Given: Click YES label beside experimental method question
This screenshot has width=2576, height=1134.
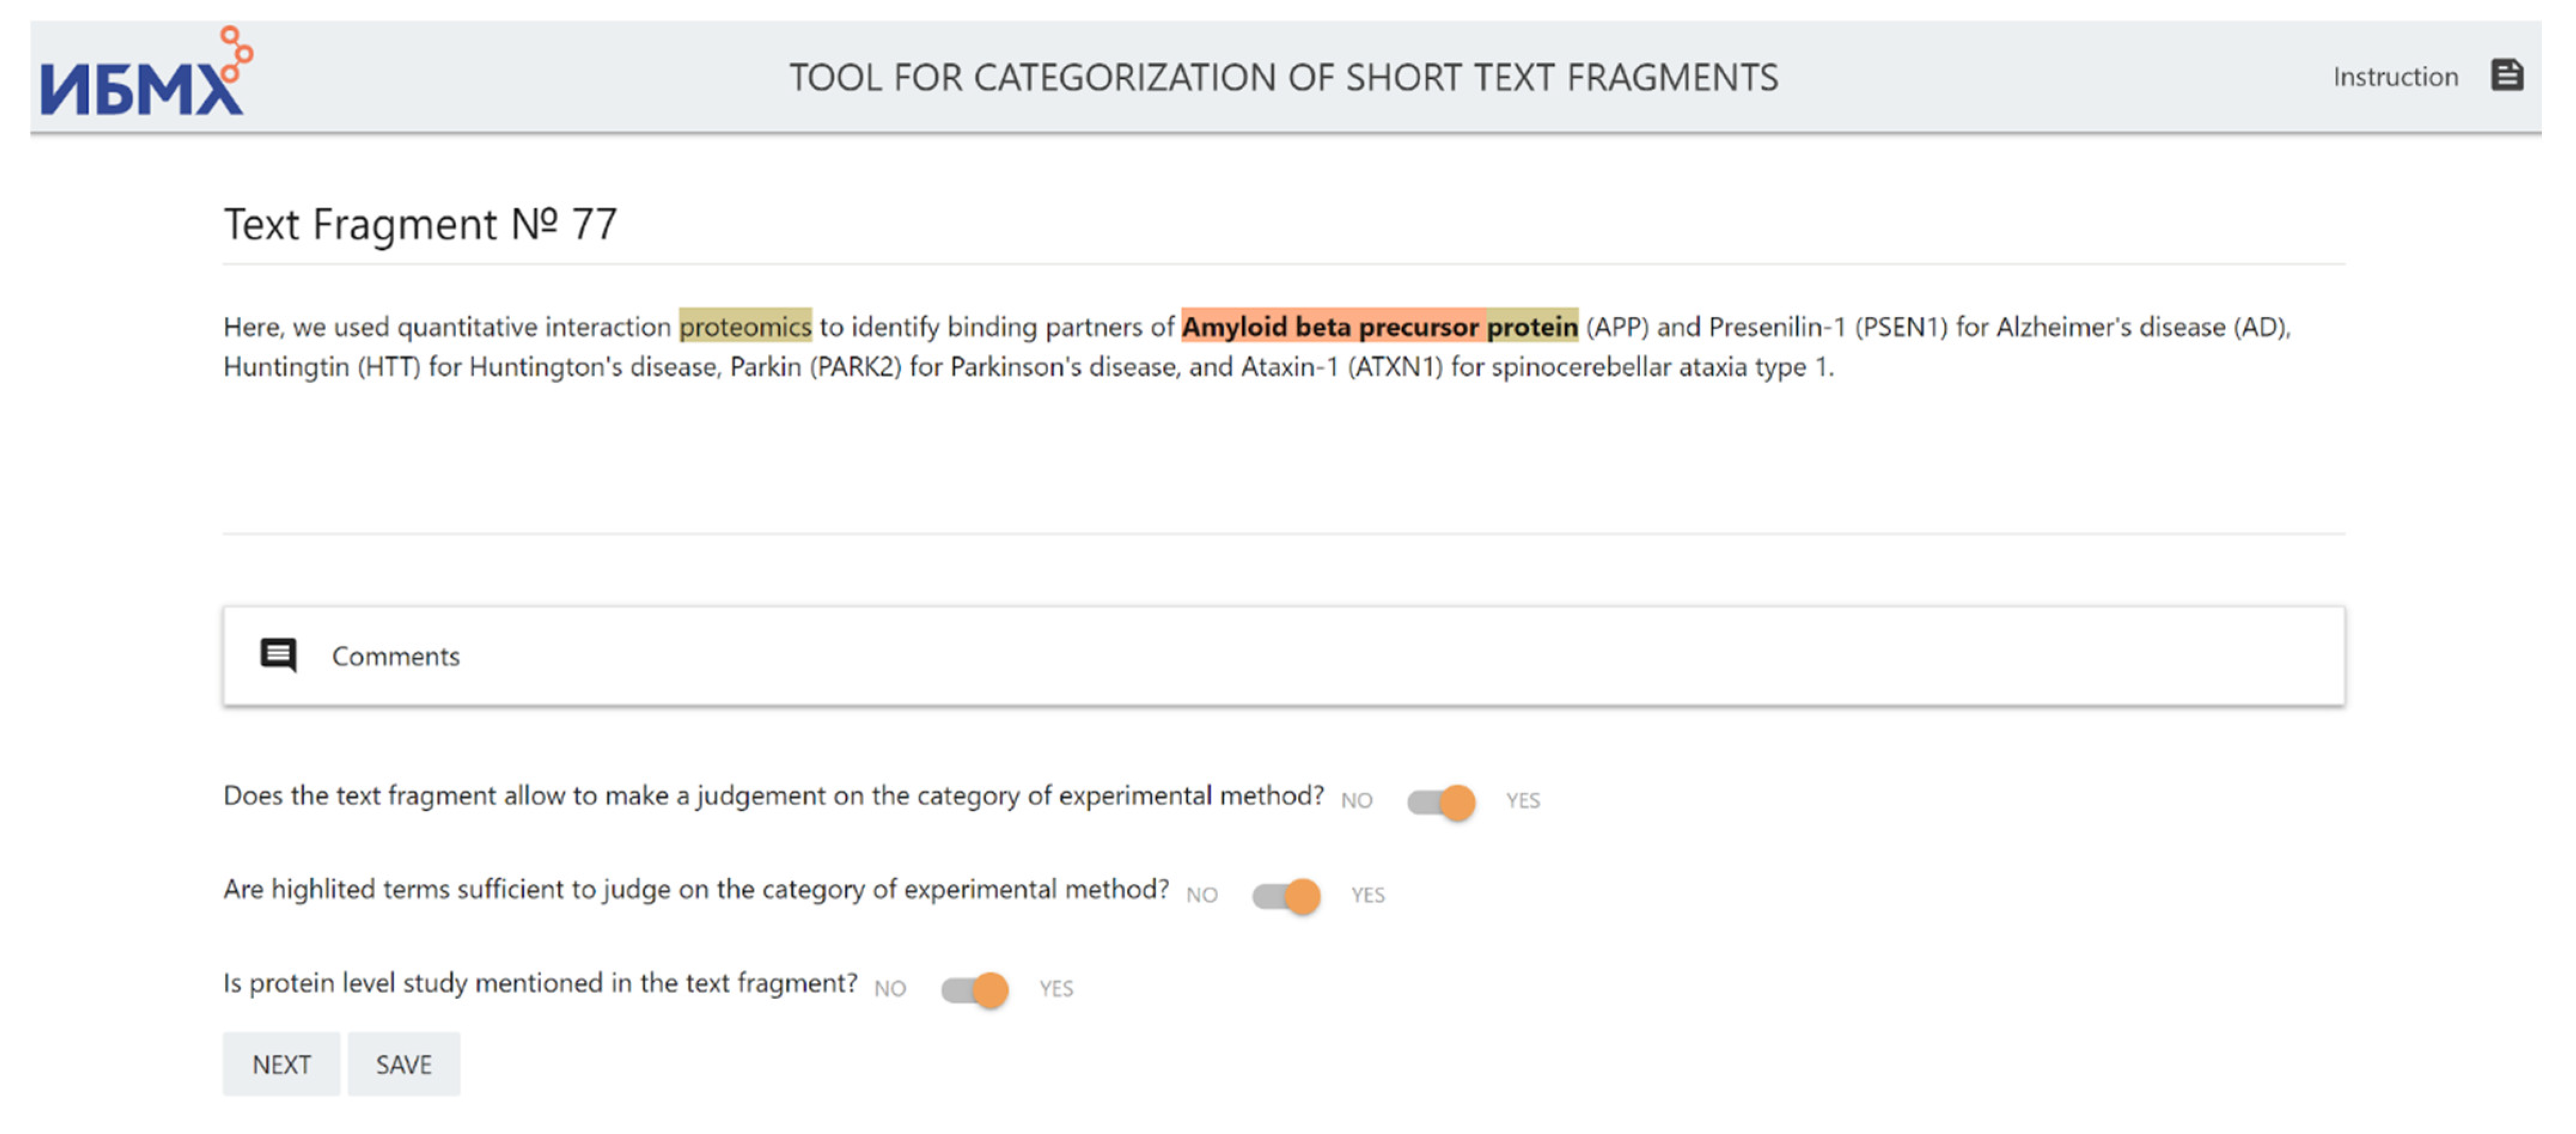Looking at the screenshot, I should pyautogui.click(x=1523, y=801).
